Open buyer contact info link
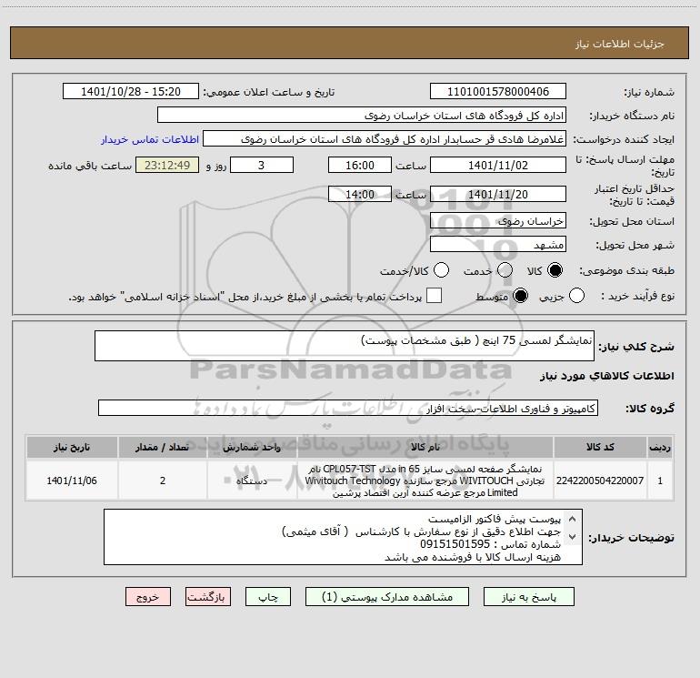Viewport: 700px width, 678px height. 150,139
